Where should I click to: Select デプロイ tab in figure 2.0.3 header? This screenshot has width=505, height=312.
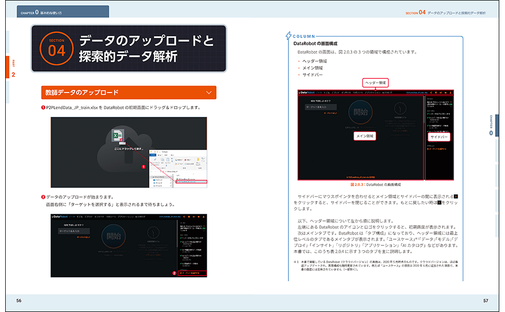point(335,93)
